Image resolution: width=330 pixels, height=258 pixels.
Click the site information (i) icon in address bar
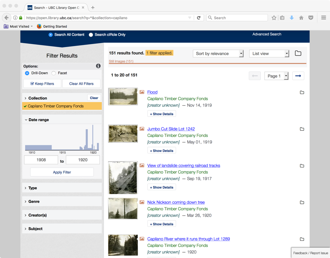click(15, 18)
